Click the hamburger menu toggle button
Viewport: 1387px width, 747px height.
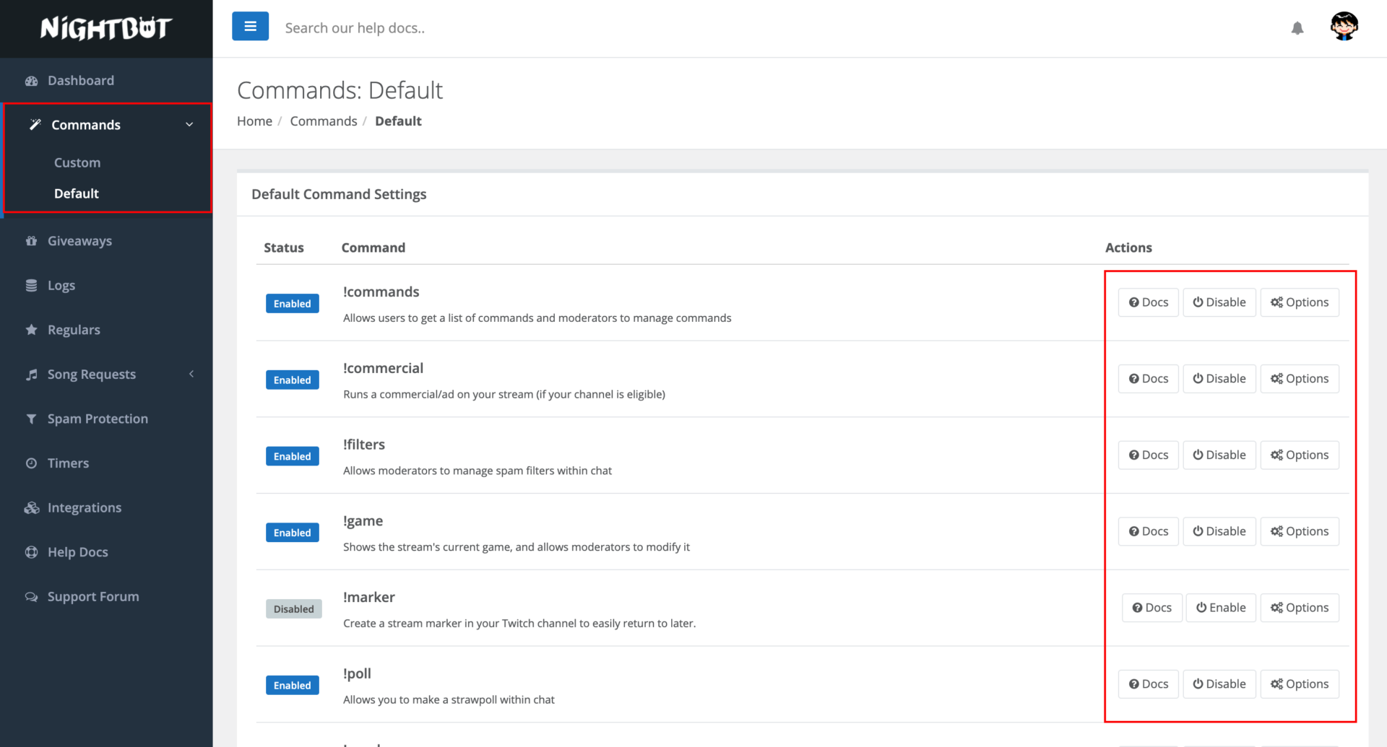coord(250,27)
